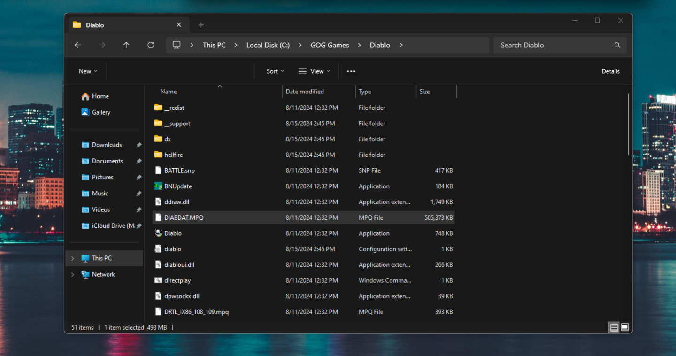Open Gallery from the sidebar
The width and height of the screenshot is (676, 356).
(x=101, y=112)
